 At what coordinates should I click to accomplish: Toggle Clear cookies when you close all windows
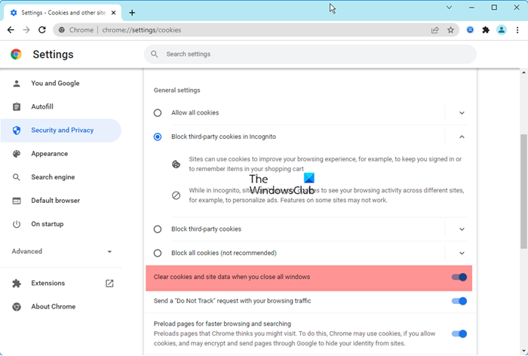tap(459, 278)
